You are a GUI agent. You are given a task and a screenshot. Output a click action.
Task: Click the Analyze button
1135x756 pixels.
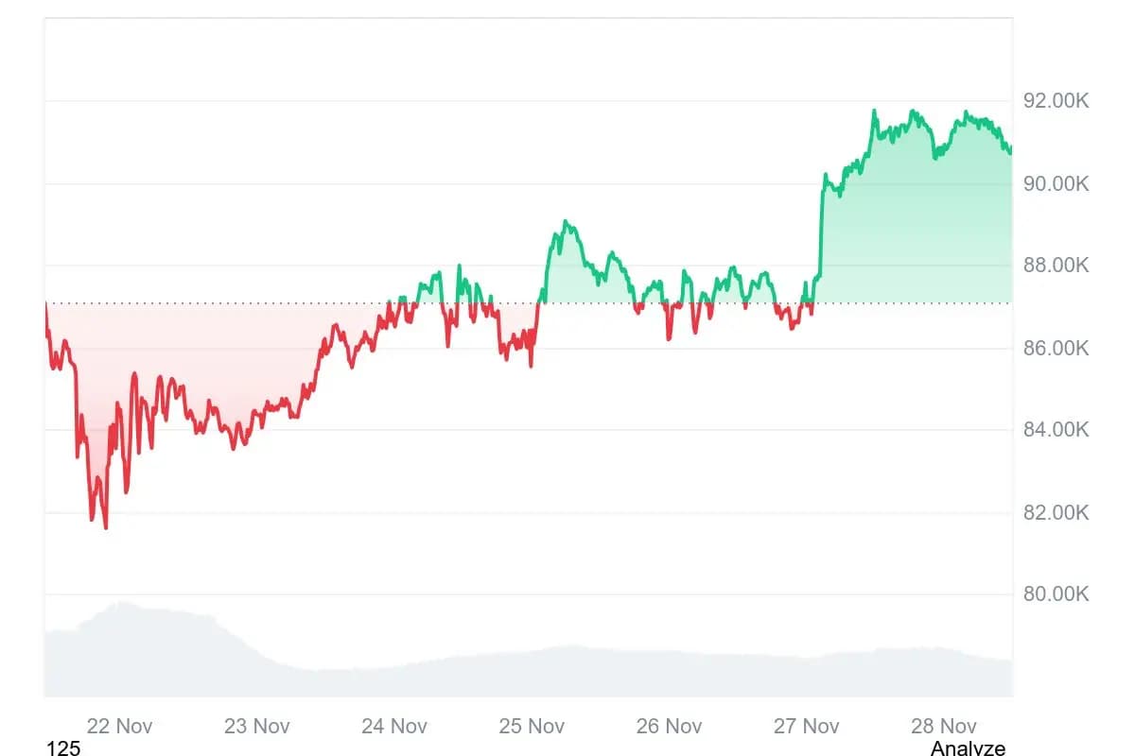pyautogui.click(x=968, y=747)
